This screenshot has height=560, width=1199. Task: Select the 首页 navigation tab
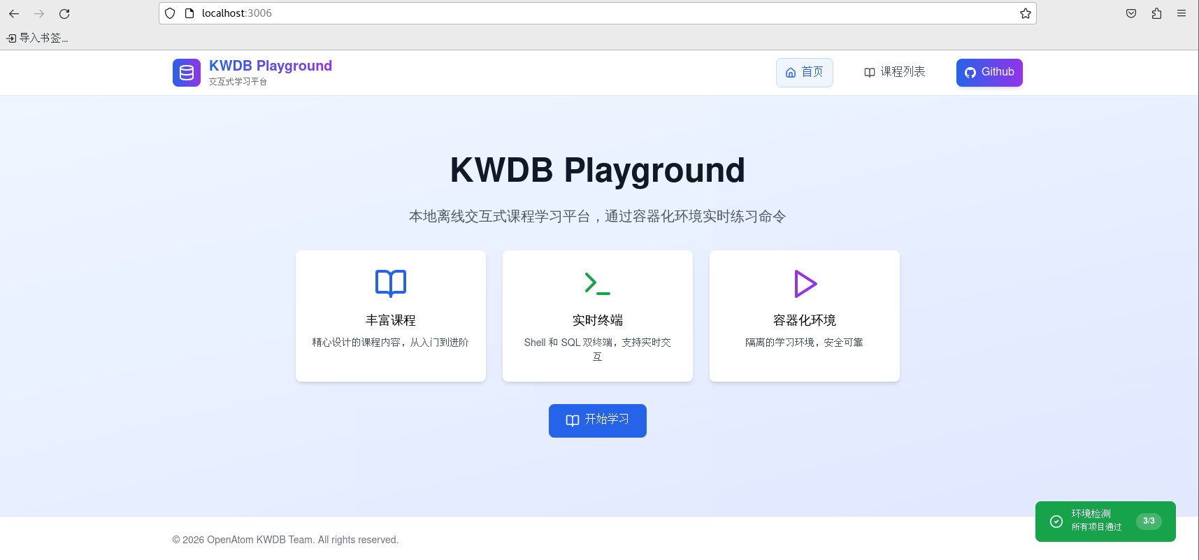point(804,73)
